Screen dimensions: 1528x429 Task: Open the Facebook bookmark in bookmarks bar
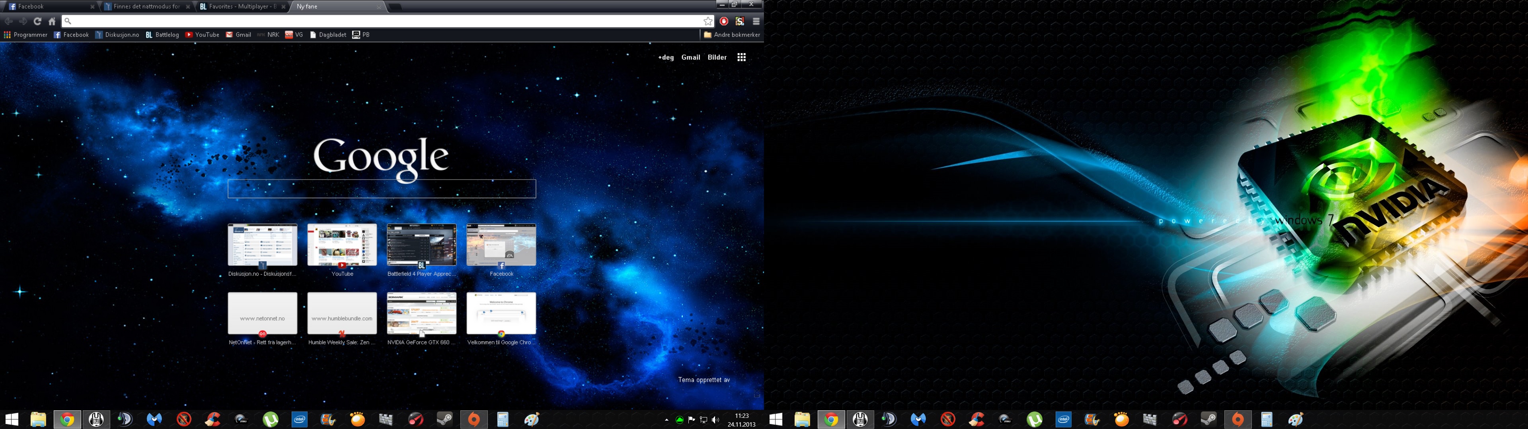coord(71,35)
